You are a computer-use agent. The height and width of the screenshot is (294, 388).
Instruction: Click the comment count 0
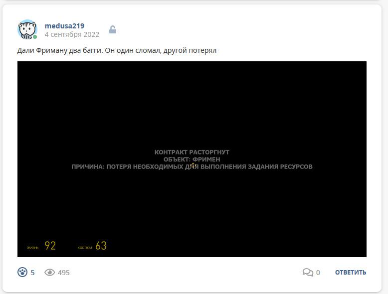(x=318, y=273)
